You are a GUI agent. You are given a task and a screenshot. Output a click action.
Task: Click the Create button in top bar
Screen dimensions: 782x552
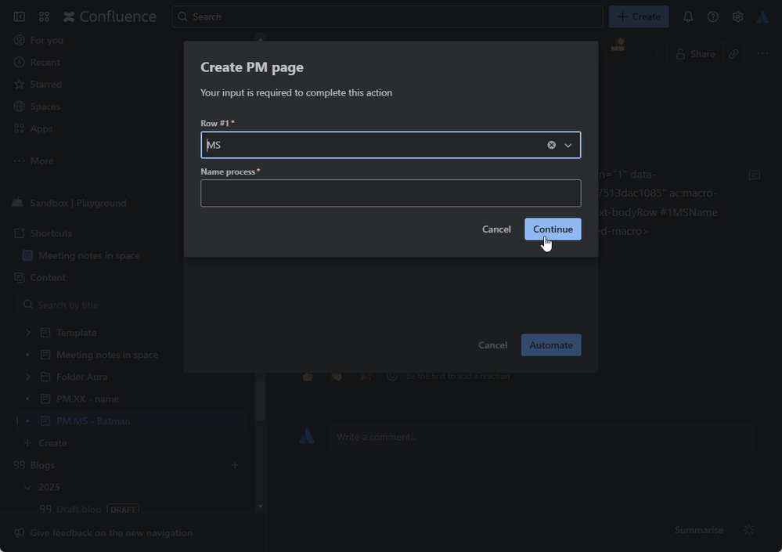[x=639, y=16]
